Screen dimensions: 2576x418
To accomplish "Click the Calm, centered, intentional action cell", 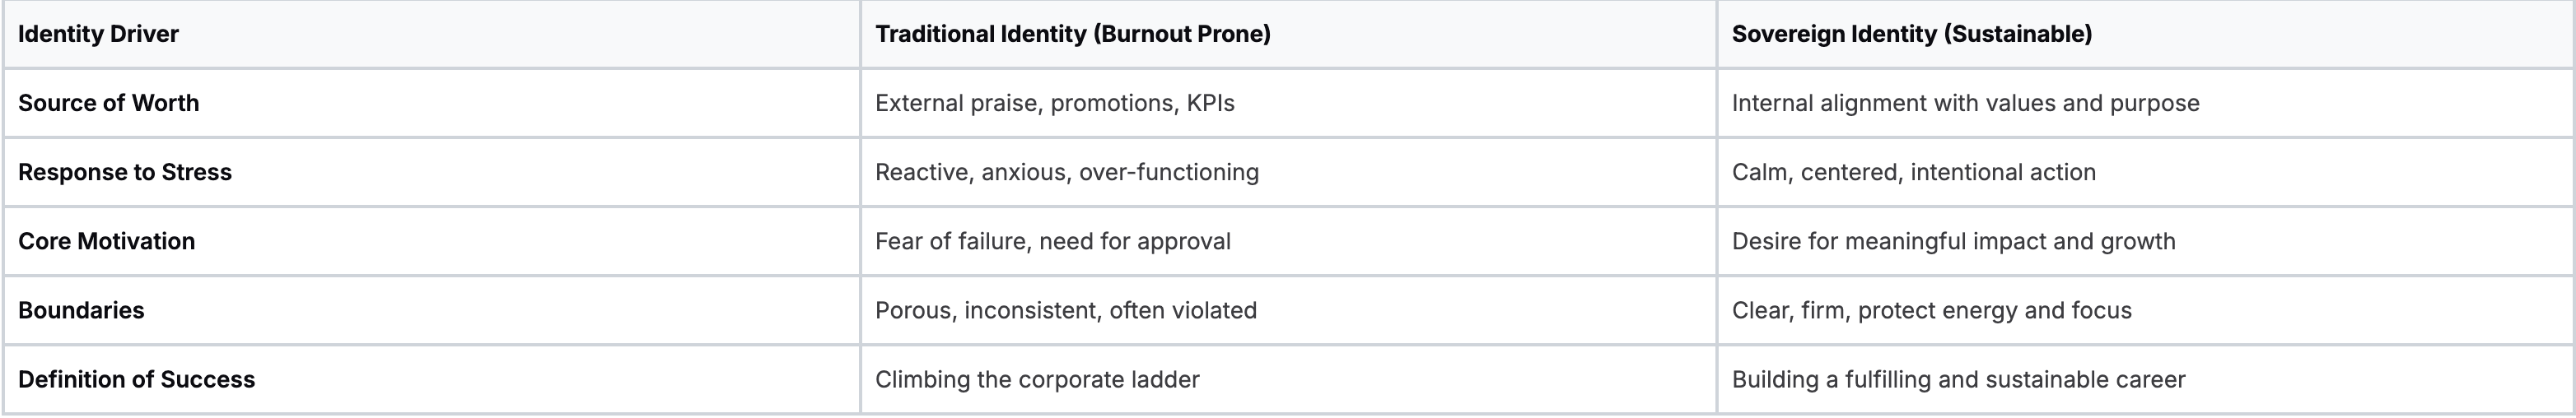I will (1913, 172).
